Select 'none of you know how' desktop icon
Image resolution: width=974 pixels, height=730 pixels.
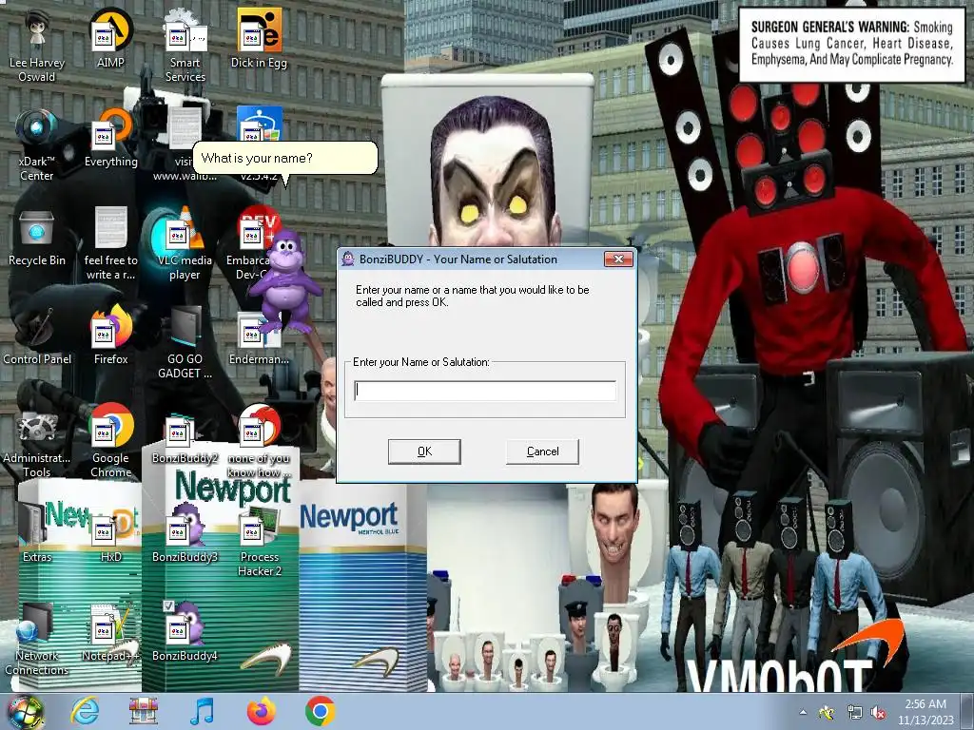coord(259,441)
